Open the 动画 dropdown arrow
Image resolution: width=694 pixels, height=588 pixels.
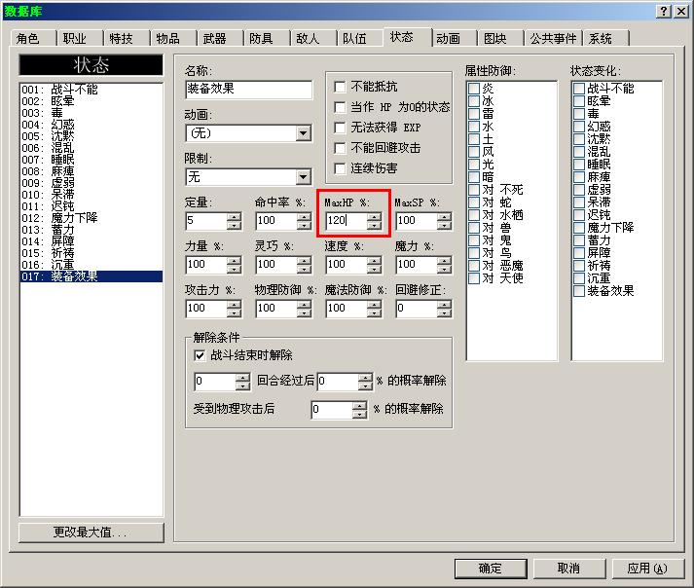[x=303, y=132]
